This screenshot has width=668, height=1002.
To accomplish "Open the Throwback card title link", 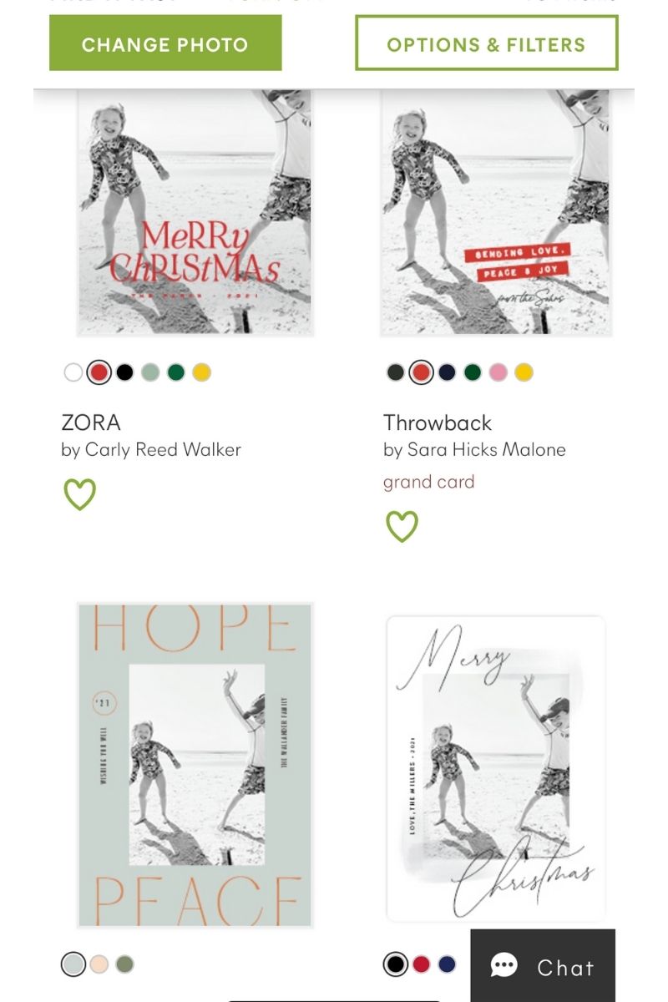I will point(438,423).
